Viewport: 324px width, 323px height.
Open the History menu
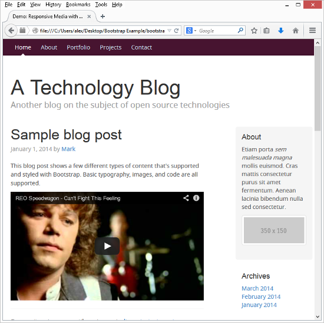[53, 4]
